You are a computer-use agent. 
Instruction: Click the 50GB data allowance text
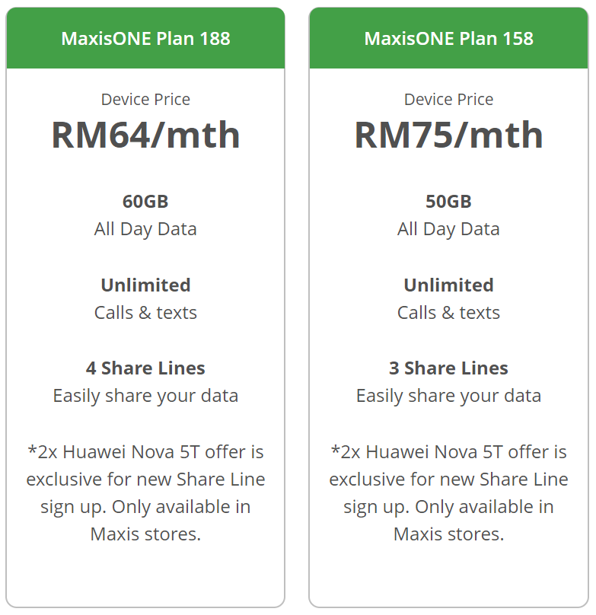click(448, 202)
